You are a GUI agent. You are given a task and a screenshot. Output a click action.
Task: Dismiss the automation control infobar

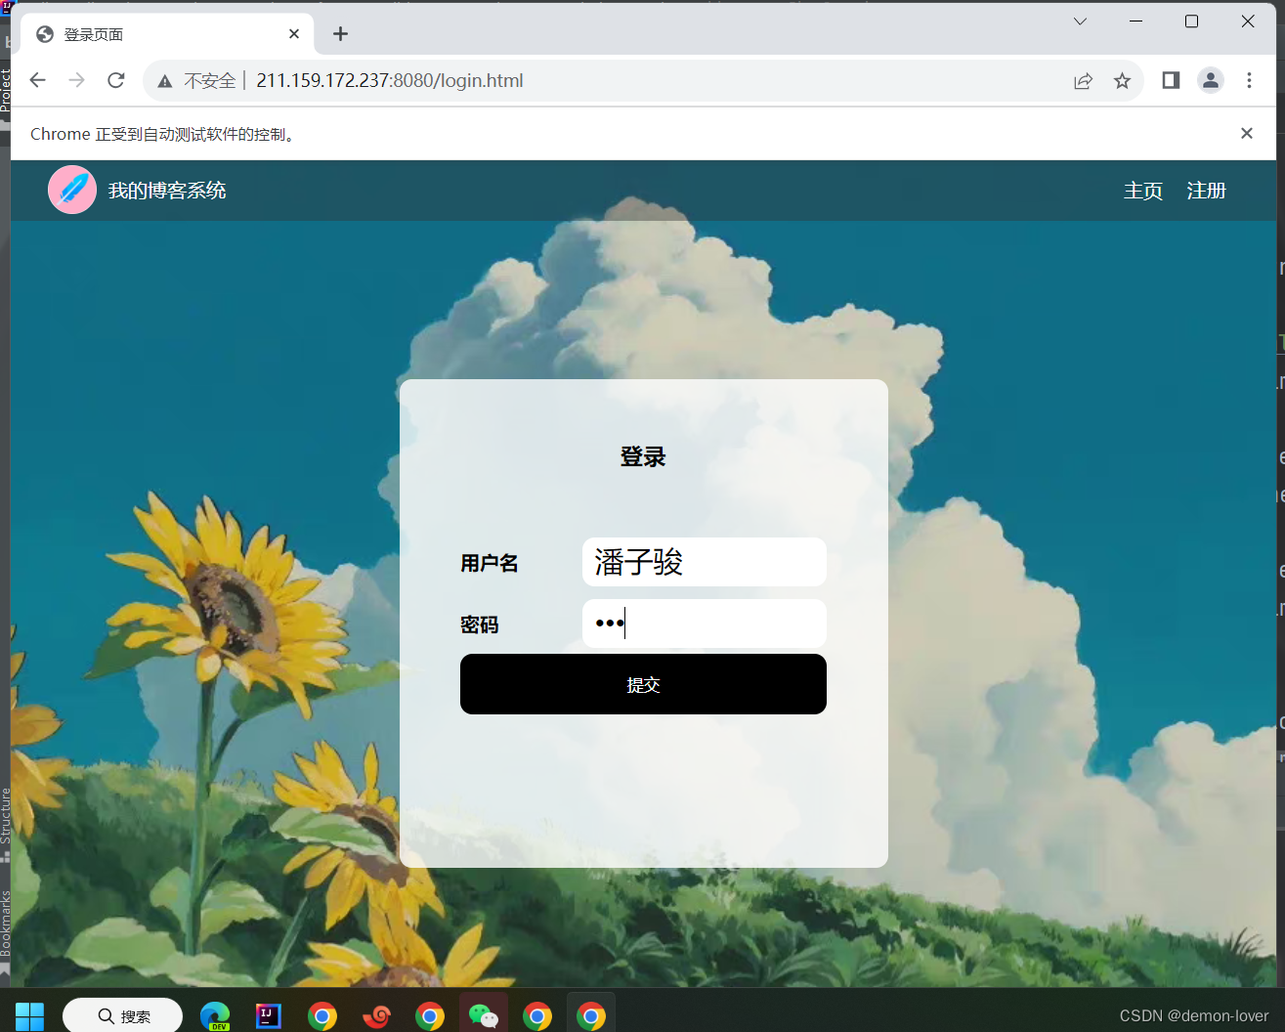pos(1247,133)
